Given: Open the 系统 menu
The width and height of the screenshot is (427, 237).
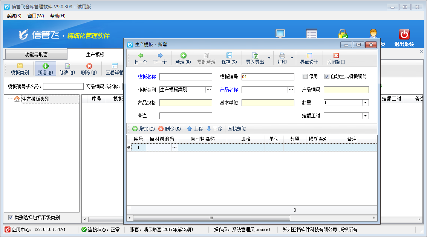Looking at the screenshot, I should pos(14,16).
